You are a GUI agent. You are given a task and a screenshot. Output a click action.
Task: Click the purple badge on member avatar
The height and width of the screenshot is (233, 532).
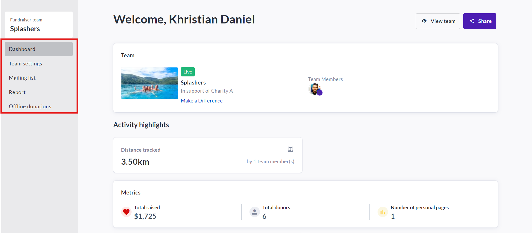pyautogui.click(x=320, y=93)
